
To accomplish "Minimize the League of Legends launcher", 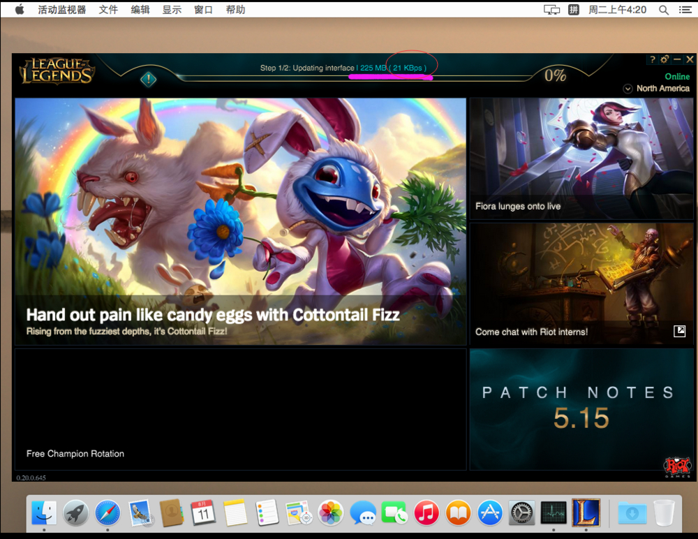I will pyautogui.click(x=677, y=59).
